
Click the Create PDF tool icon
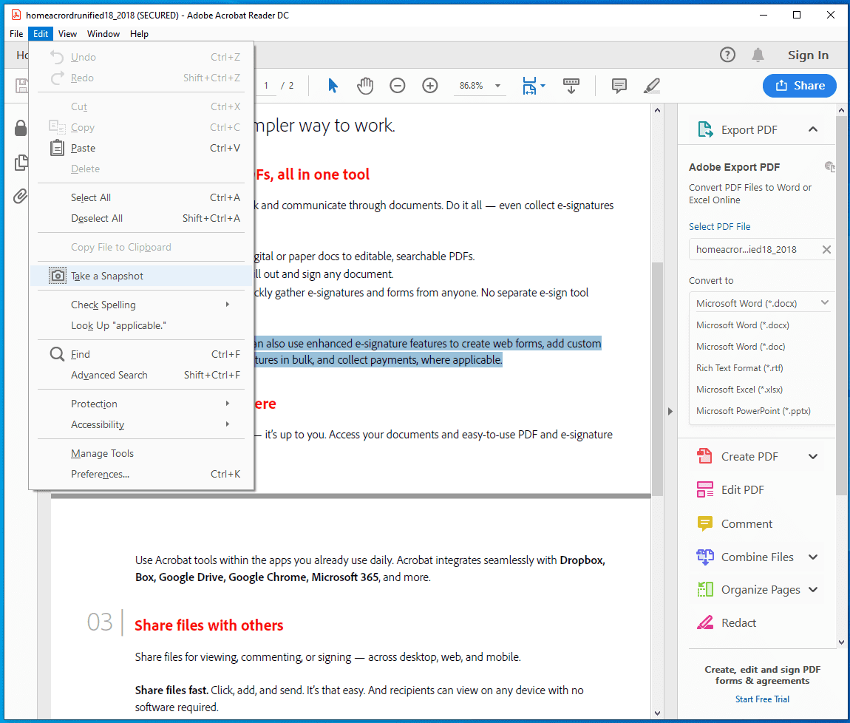(704, 456)
